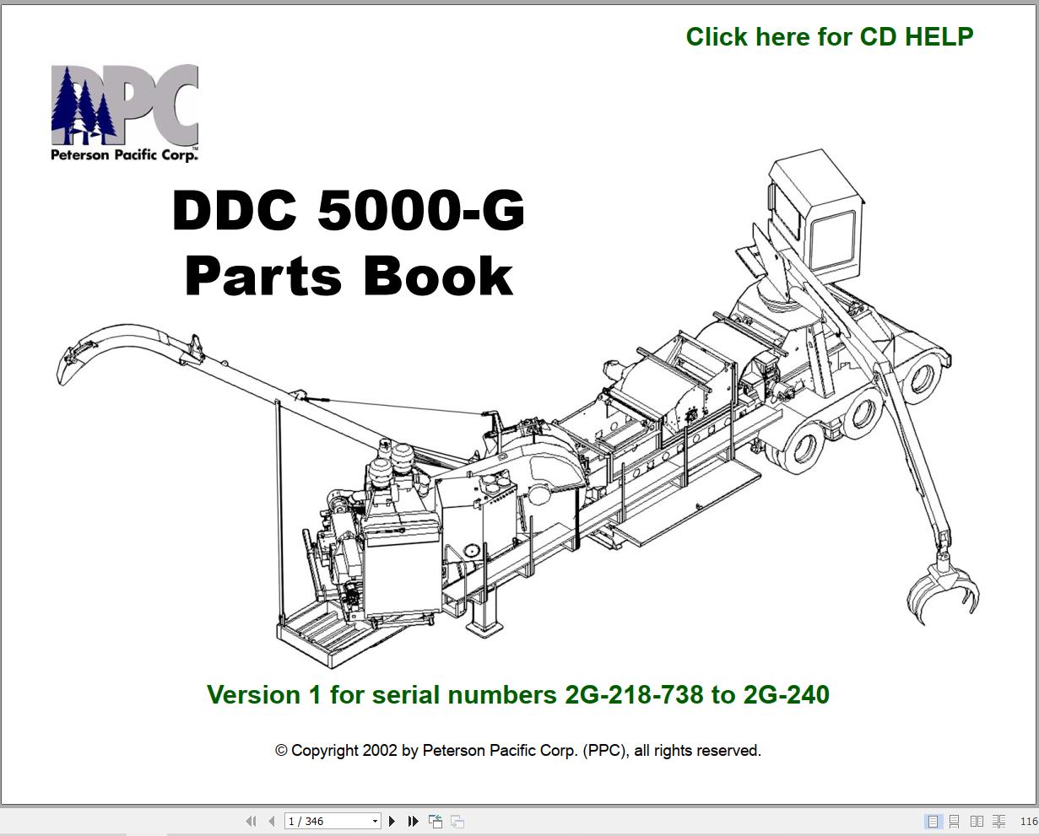1039x836 pixels.
Task: Go to the previous page
Action: point(271,821)
